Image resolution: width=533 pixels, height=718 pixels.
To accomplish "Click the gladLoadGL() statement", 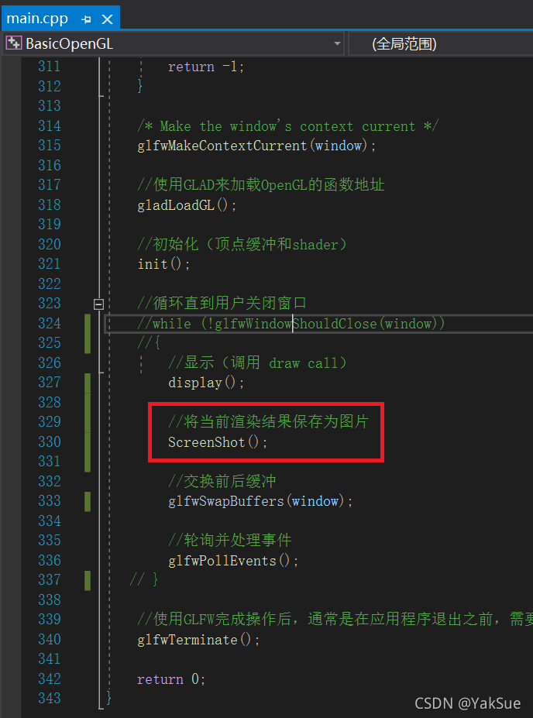I will click(187, 205).
